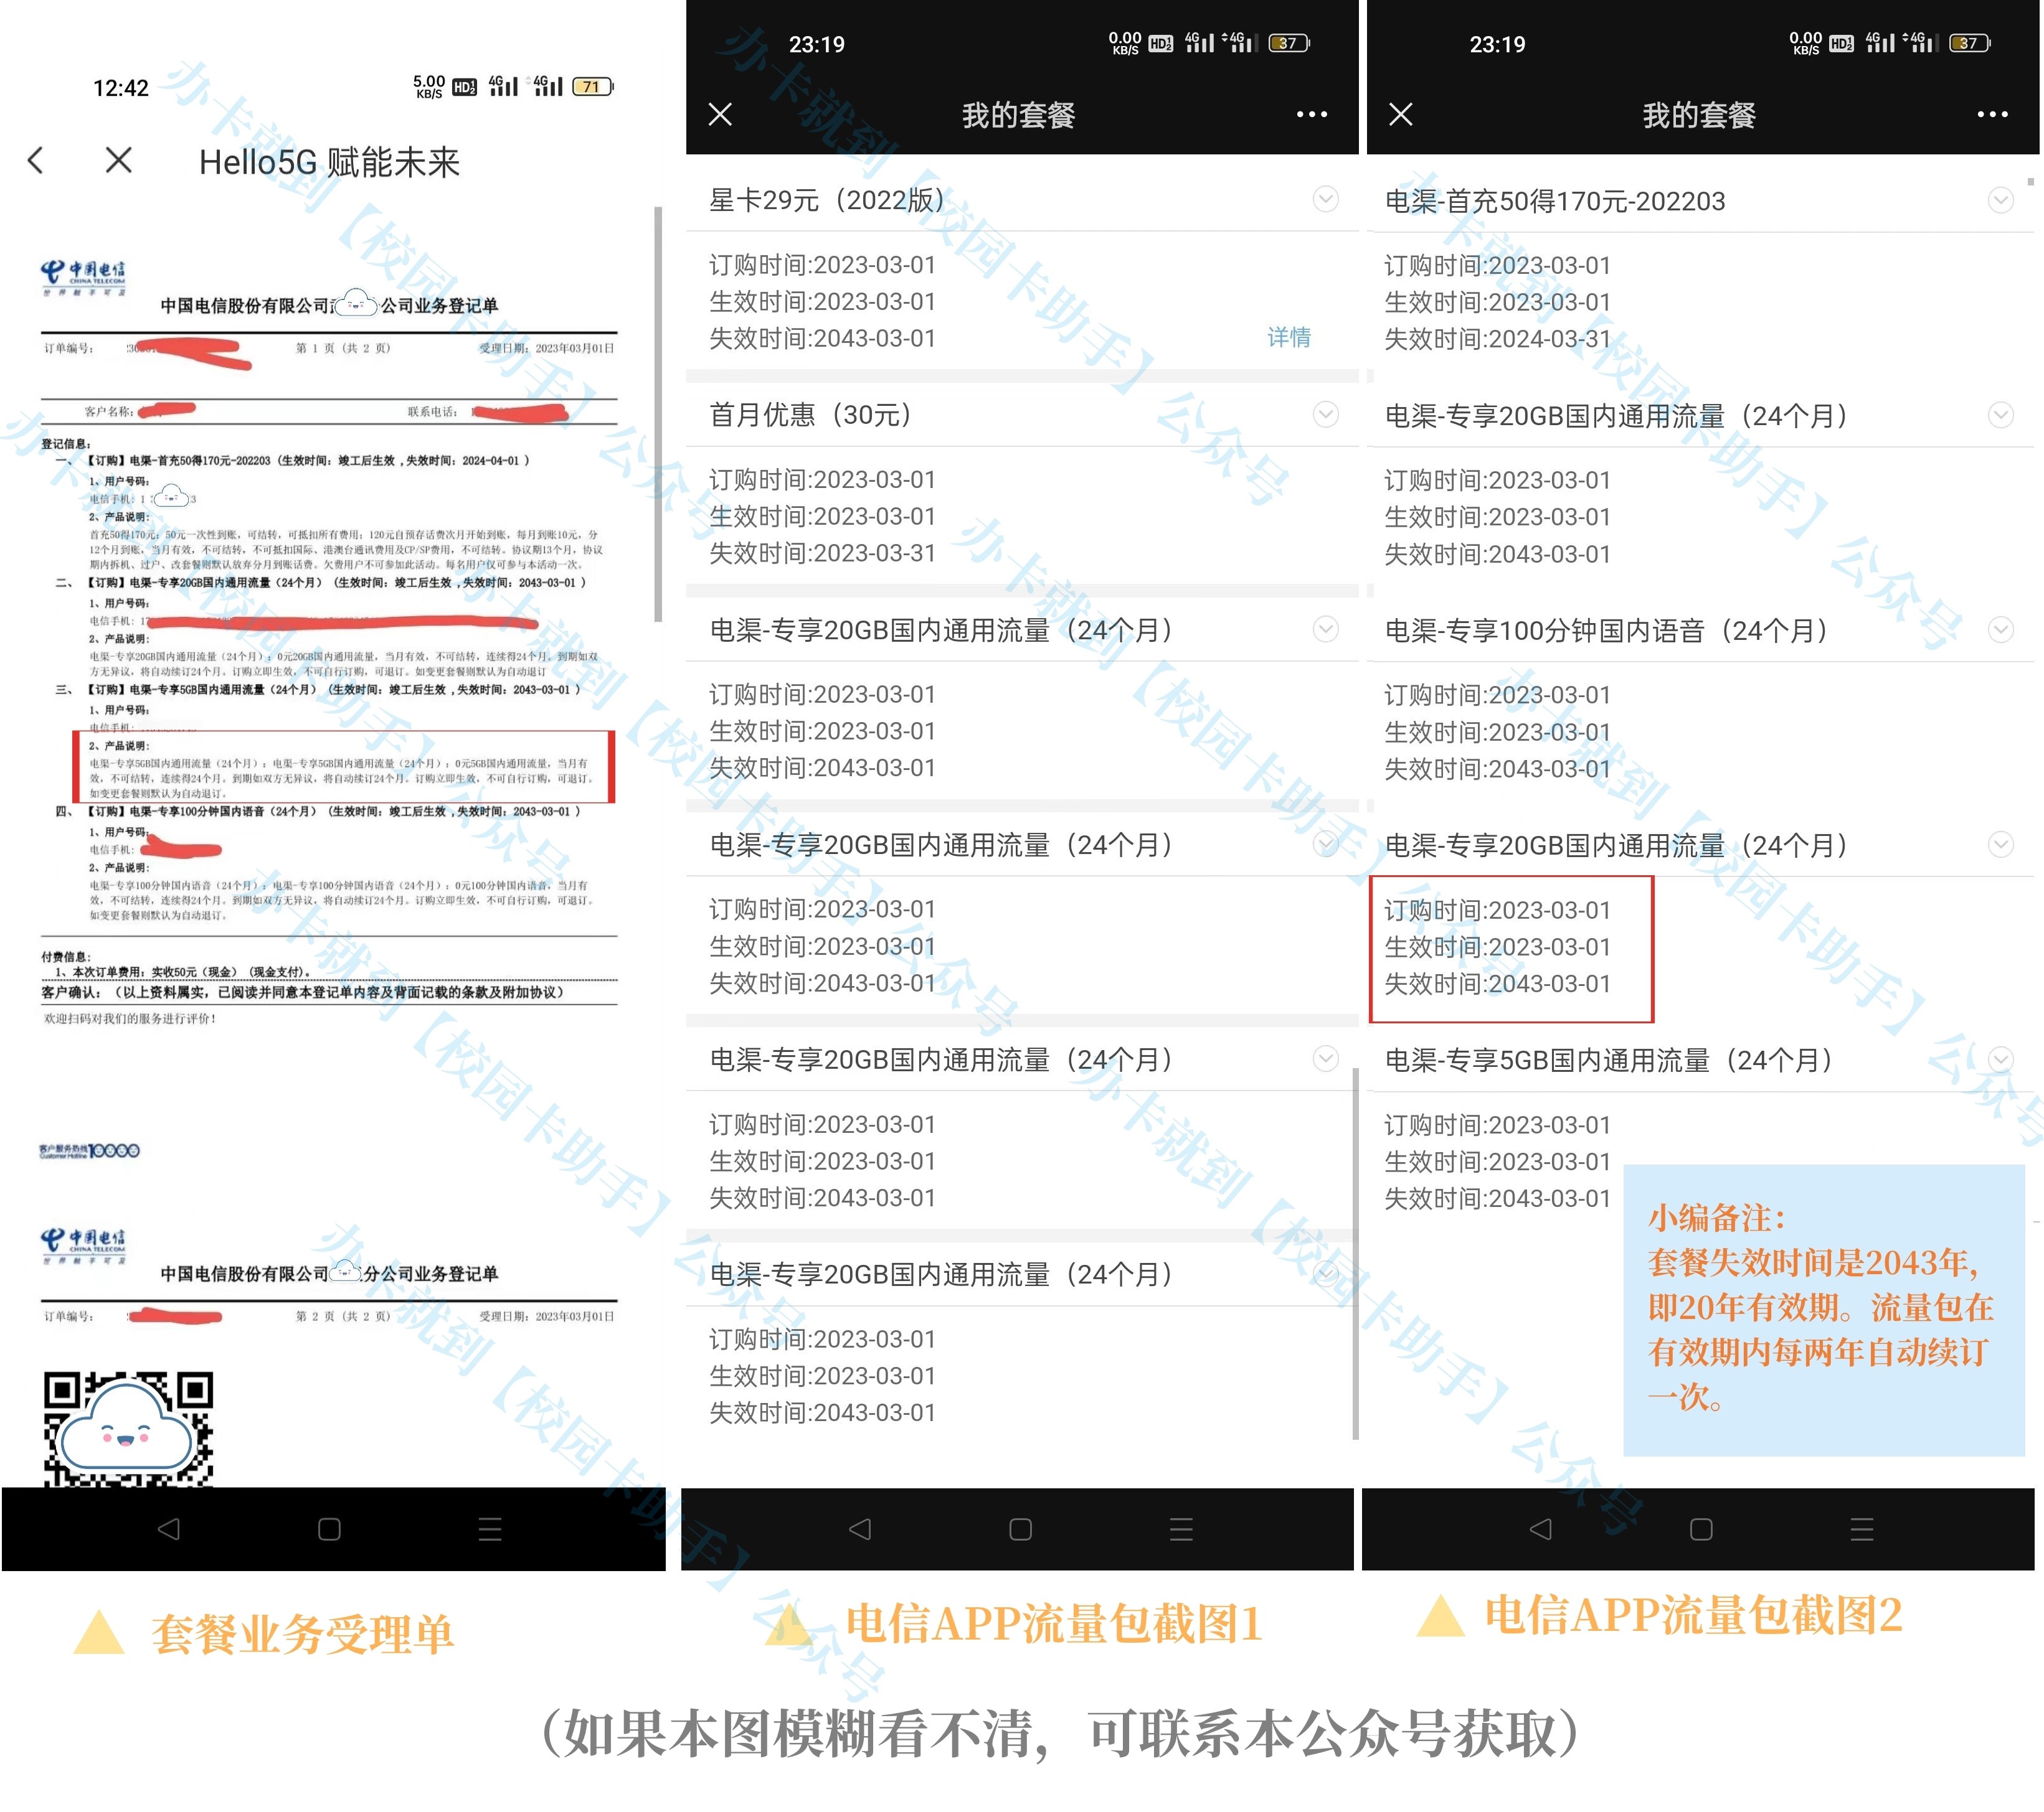Tap the 电渠-首充50得170元-202203 package title
Viewport: 2044px width, 1812px height.
click(x=1555, y=201)
